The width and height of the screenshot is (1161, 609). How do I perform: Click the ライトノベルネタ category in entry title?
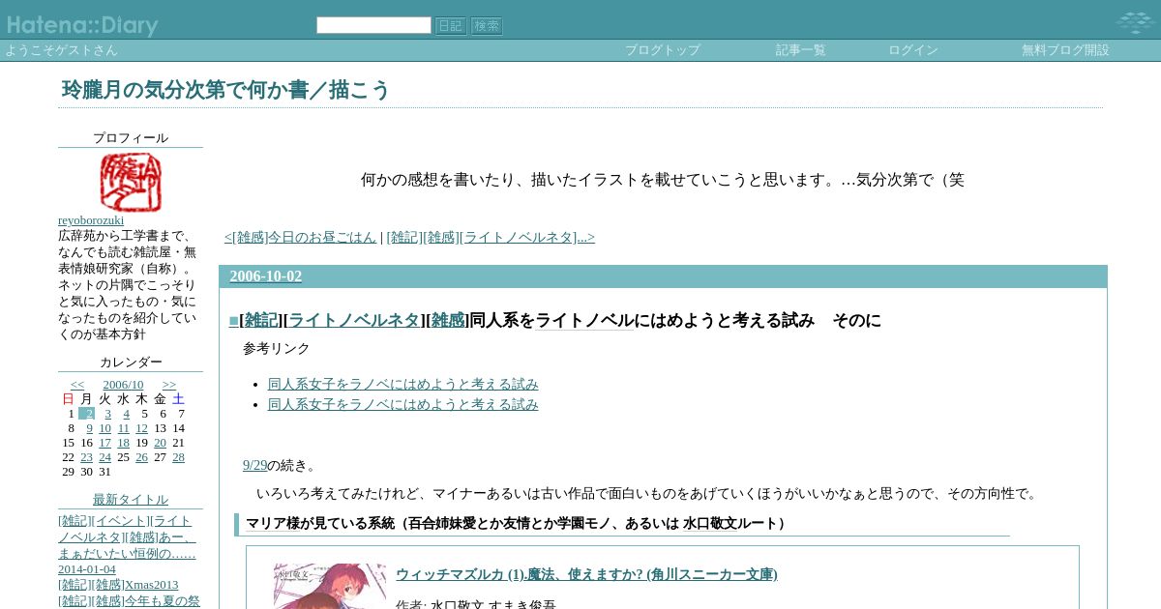[x=354, y=320]
